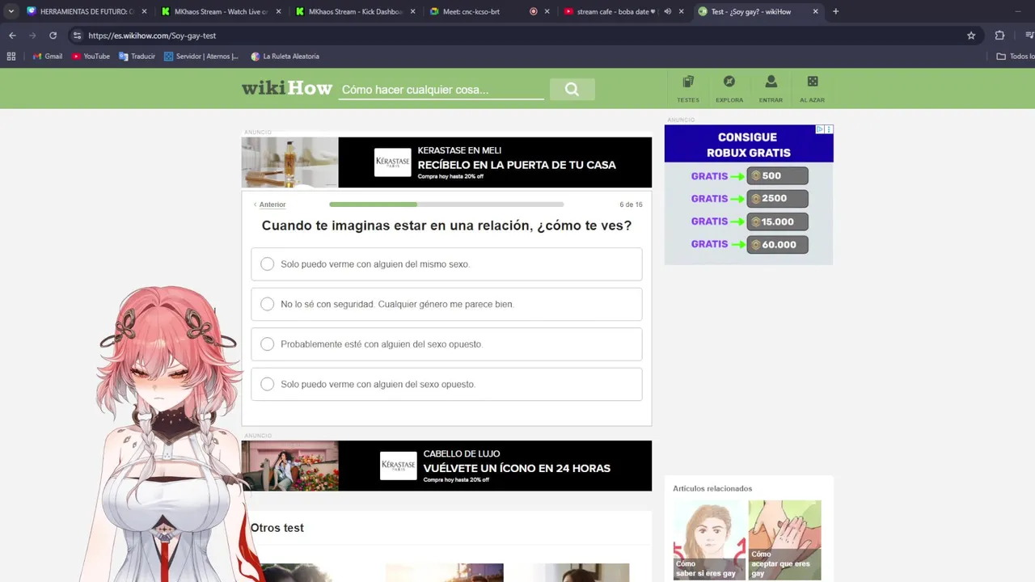The image size is (1035, 582).
Task: Go back with browser back arrow
Action: tap(12, 36)
